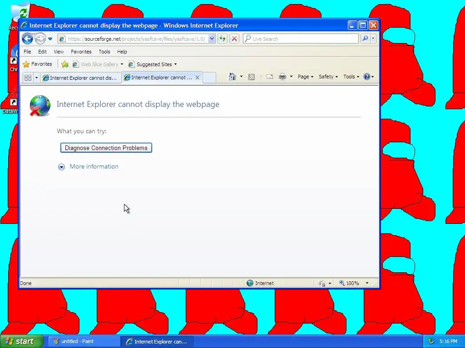Expand the Home button dropdown
The height and width of the screenshot is (348, 465).
[242, 77]
